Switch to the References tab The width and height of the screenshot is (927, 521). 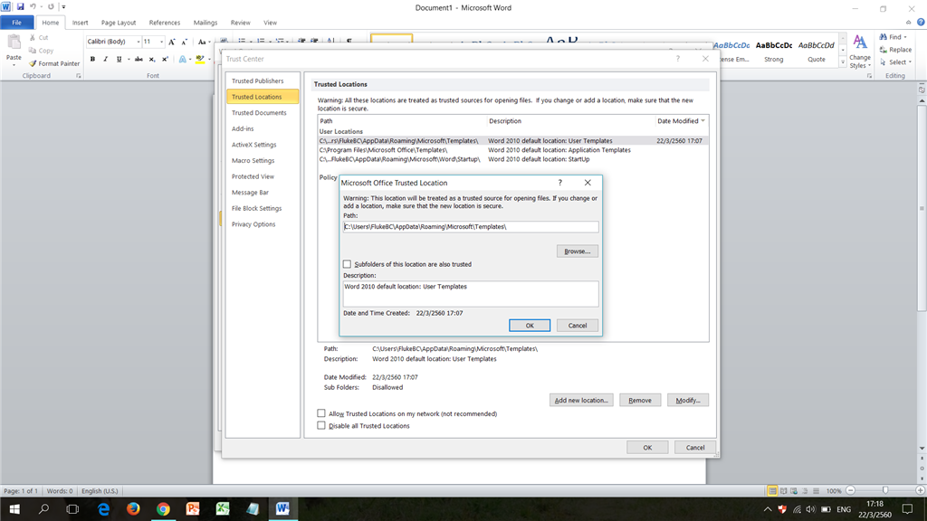(x=165, y=23)
